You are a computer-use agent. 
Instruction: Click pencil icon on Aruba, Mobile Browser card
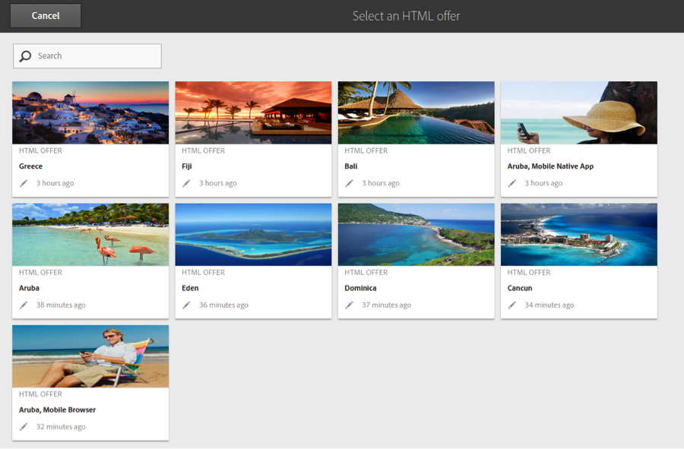point(24,427)
